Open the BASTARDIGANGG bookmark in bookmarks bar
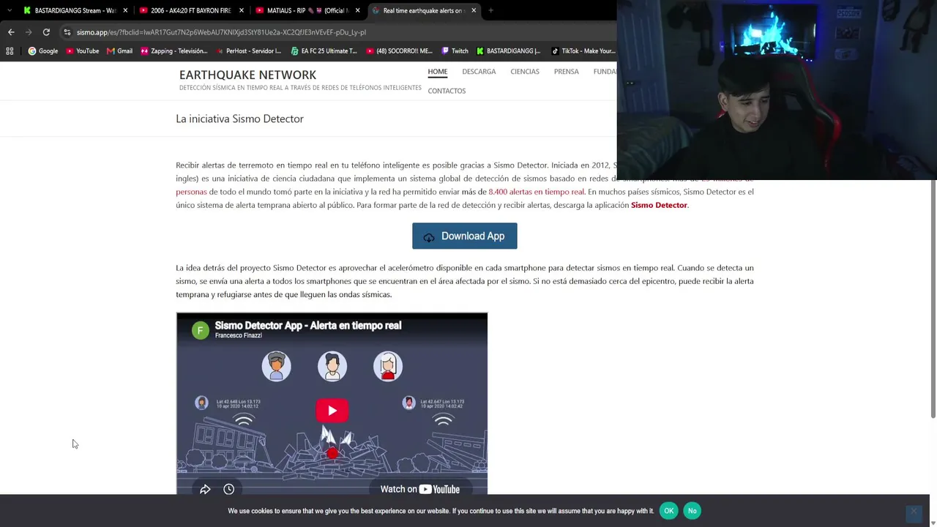Screen dimensions: 937x527 click(x=508, y=51)
